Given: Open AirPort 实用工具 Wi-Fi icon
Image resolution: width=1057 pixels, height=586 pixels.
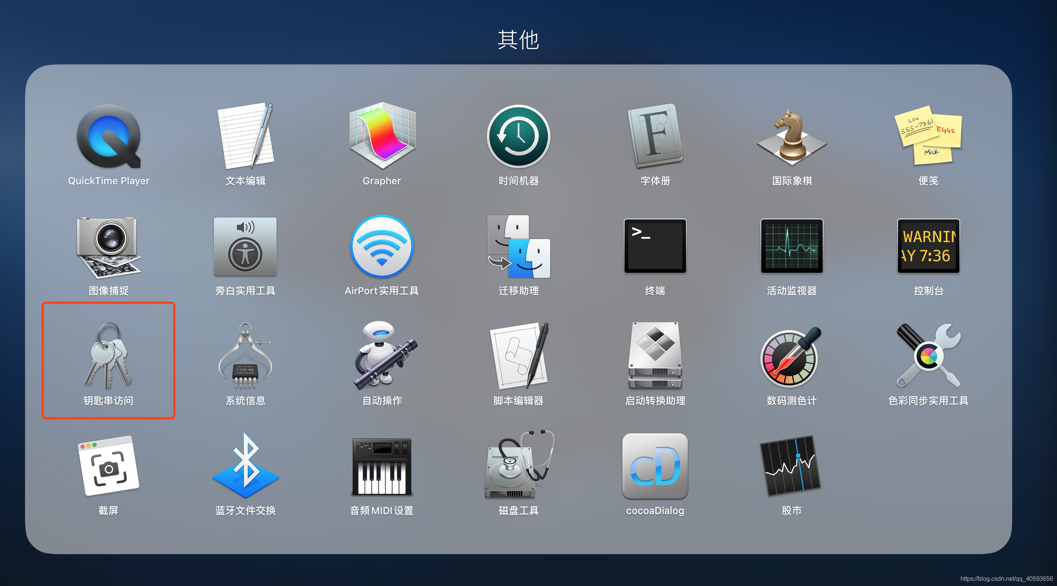Looking at the screenshot, I should pyautogui.click(x=382, y=246).
